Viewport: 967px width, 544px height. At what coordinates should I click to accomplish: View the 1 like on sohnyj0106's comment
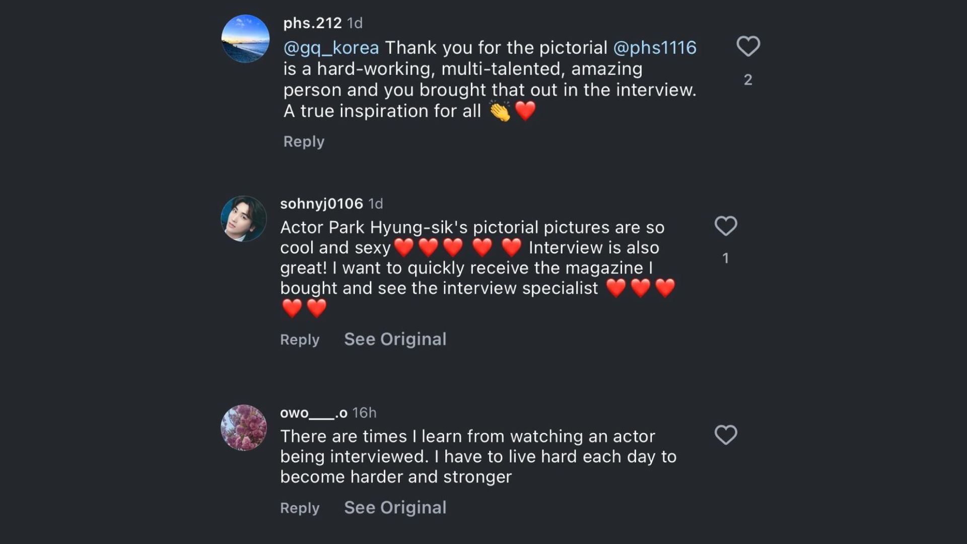726,258
